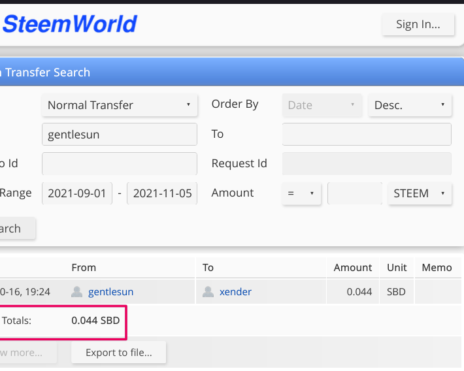Open the xender account link in results

click(x=235, y=292)
